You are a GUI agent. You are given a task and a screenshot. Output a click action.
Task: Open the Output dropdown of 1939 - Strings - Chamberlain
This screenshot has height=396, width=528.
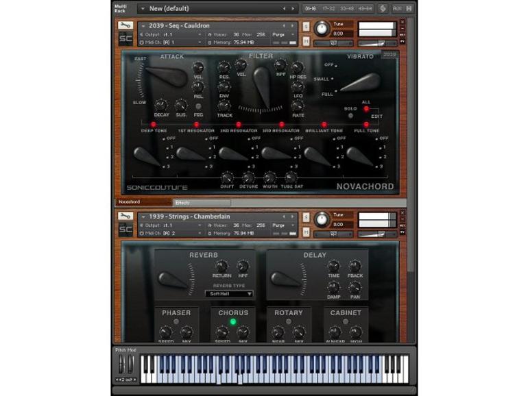click(x=200, y=225)
